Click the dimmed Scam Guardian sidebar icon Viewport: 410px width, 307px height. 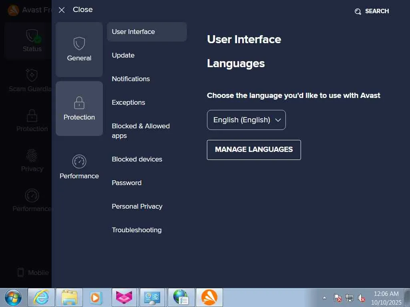tap(32, 75)
